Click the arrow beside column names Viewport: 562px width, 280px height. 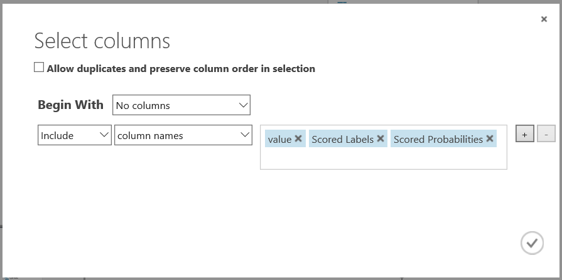click(244, 135)
